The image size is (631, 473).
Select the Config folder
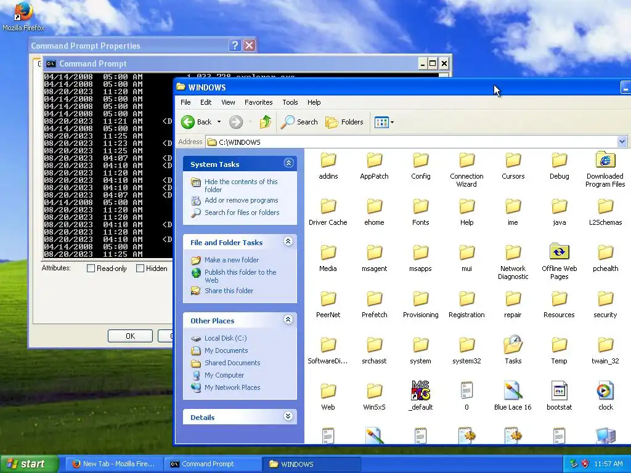pyautogui.click(x=420, y=166)
